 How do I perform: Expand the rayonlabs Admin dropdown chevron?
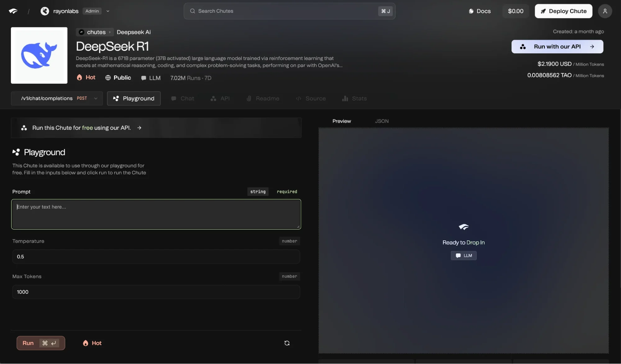pyautogui.click(x=108, y=11)
